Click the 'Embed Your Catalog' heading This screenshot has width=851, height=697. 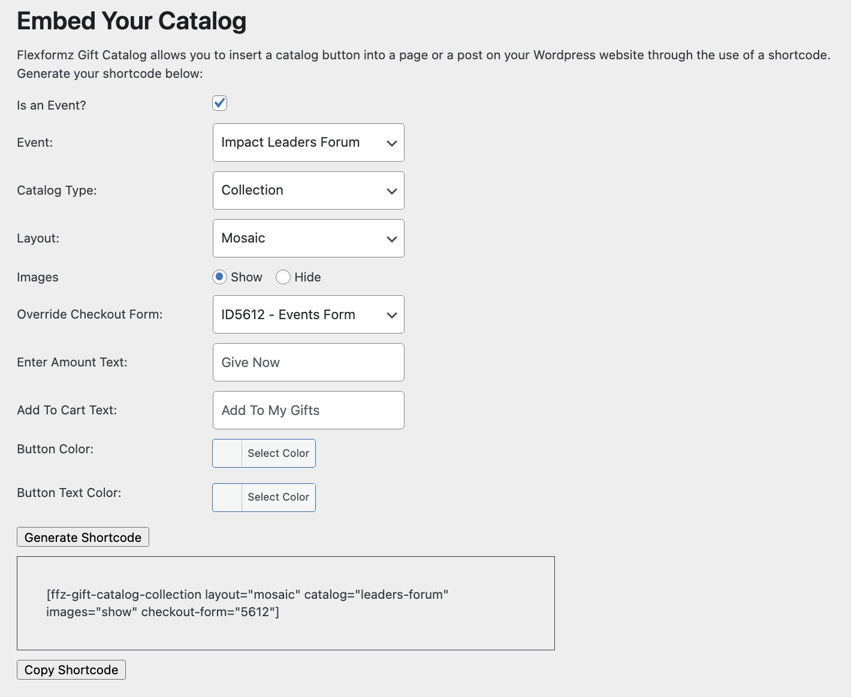coord(131,21)
